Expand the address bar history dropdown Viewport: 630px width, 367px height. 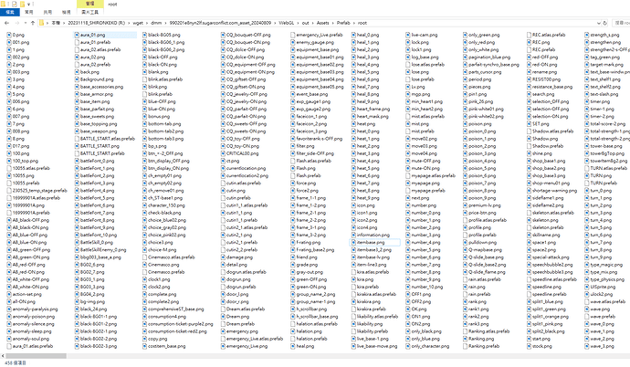599,23
